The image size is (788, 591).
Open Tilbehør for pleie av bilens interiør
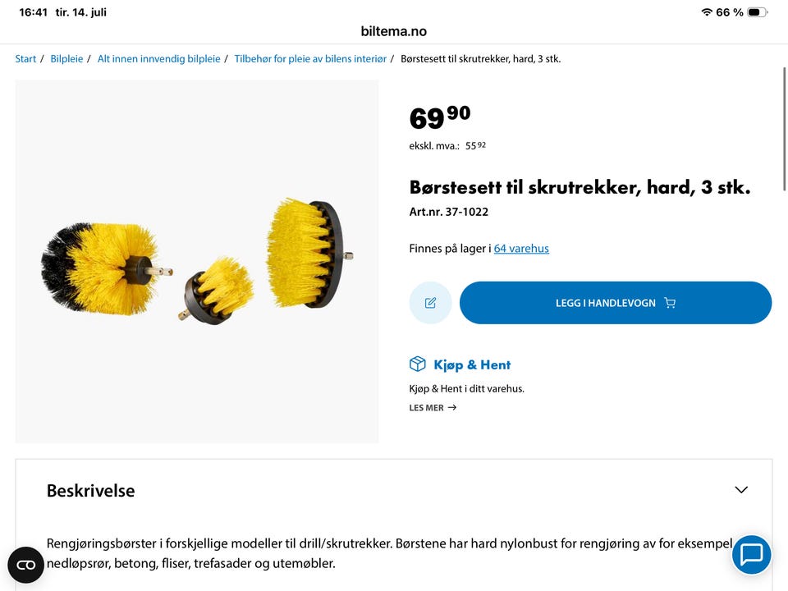[x=310, y=59]
